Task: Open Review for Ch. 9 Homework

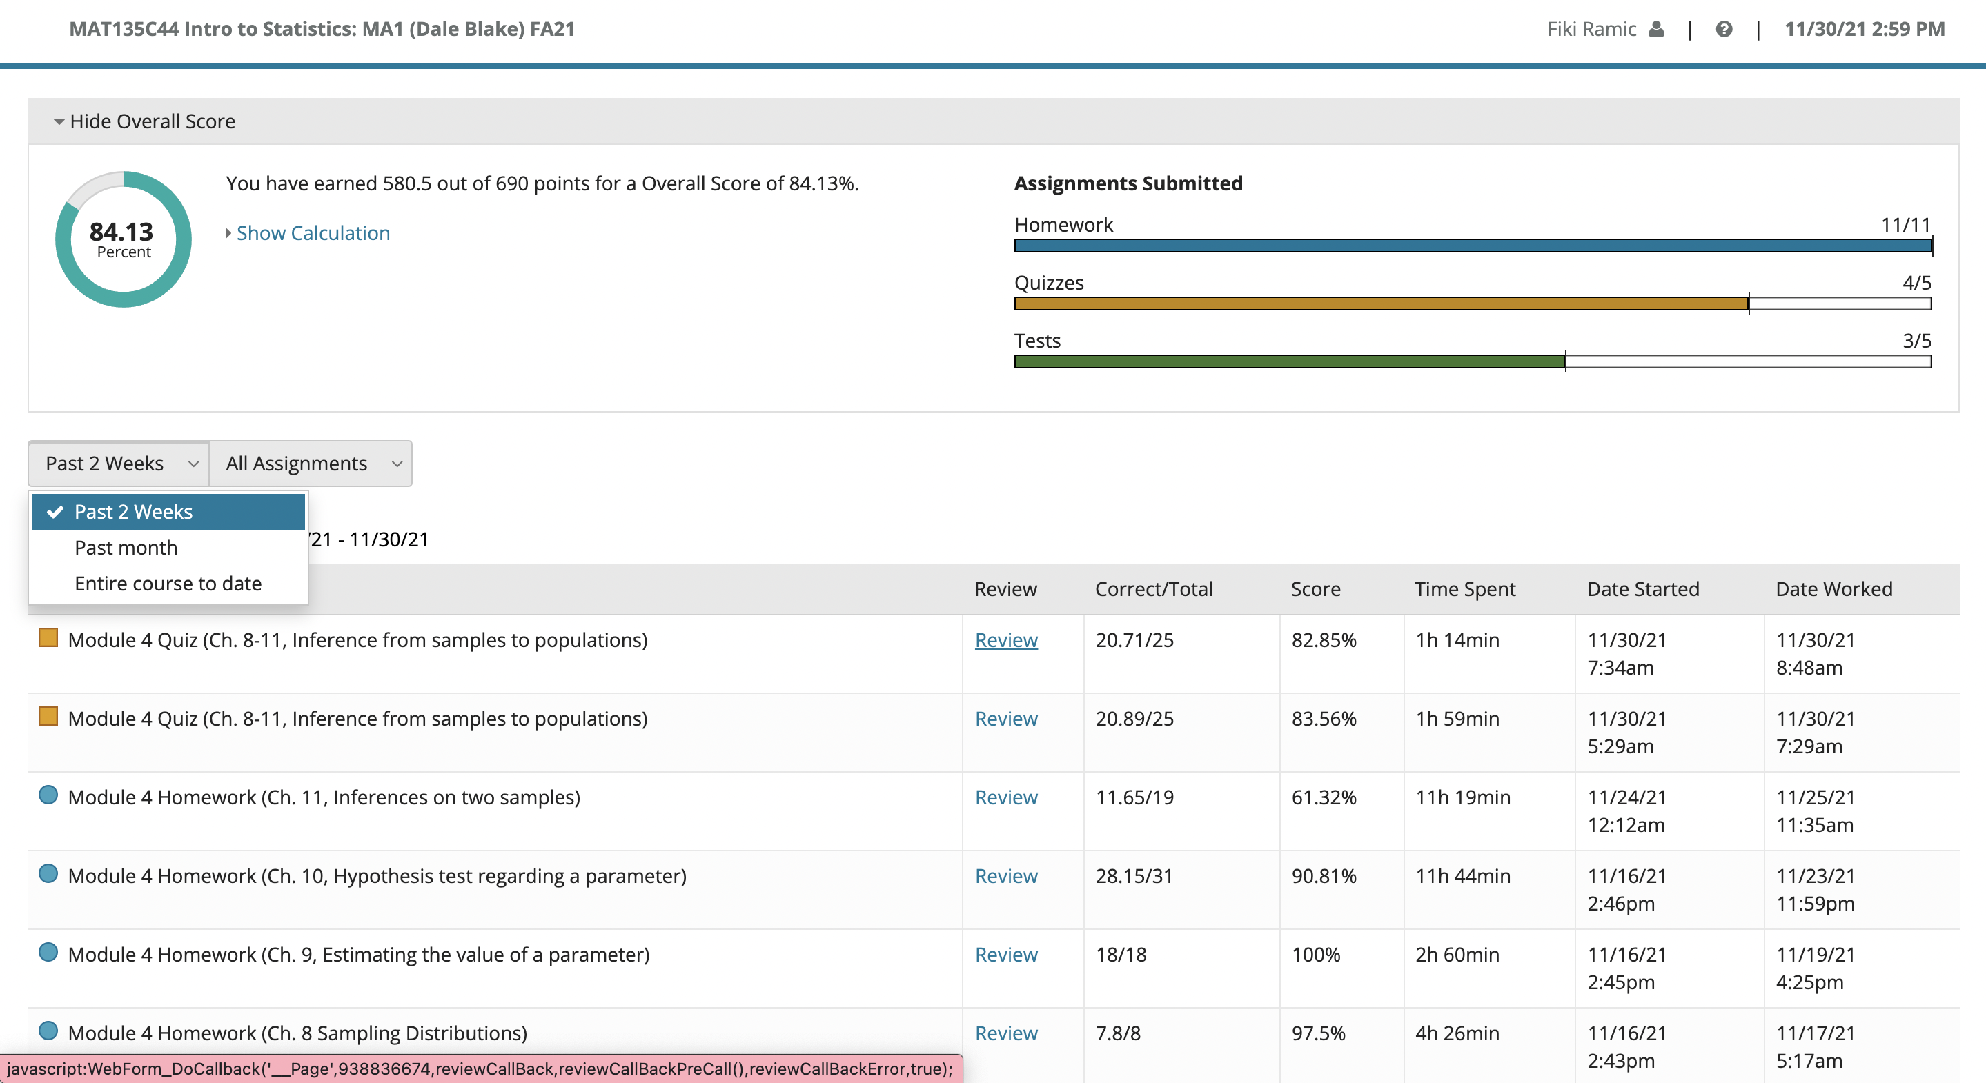Action: click(x=1006, y=954)
